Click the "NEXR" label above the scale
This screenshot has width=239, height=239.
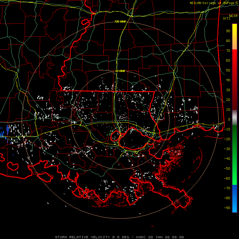pyautogui.click(x=233, y=16)
